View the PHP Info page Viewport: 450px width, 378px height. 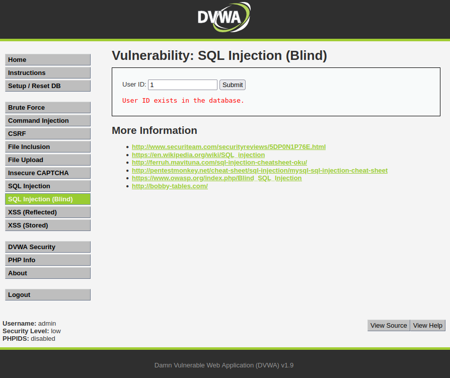pos(48,260)
